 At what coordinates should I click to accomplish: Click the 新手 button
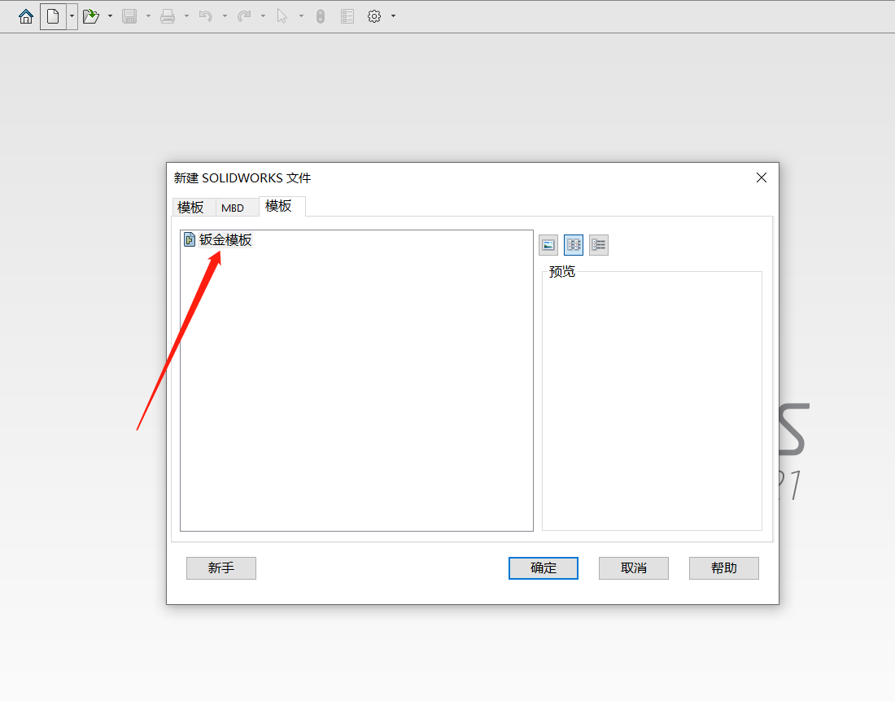coord(221,568)
